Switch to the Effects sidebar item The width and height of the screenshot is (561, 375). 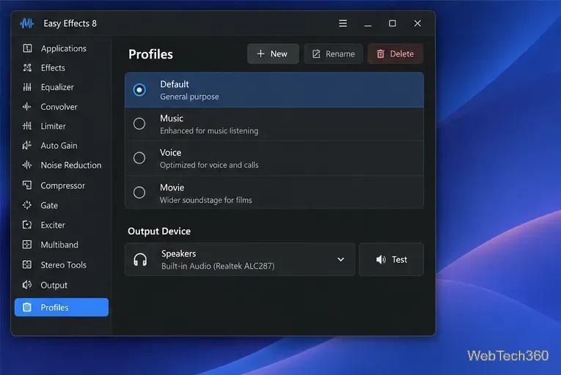[62, 67]
